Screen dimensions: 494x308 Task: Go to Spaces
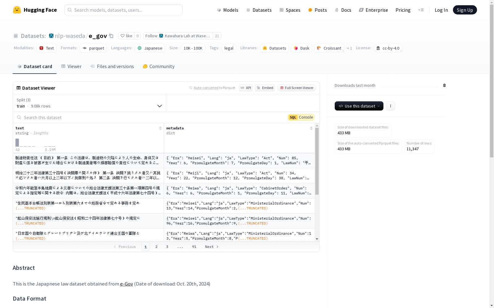(x=290, y=10)
